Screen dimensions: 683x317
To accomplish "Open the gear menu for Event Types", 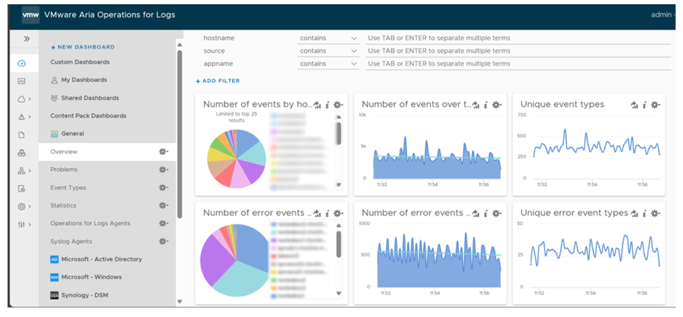I will tap(163, 188).
